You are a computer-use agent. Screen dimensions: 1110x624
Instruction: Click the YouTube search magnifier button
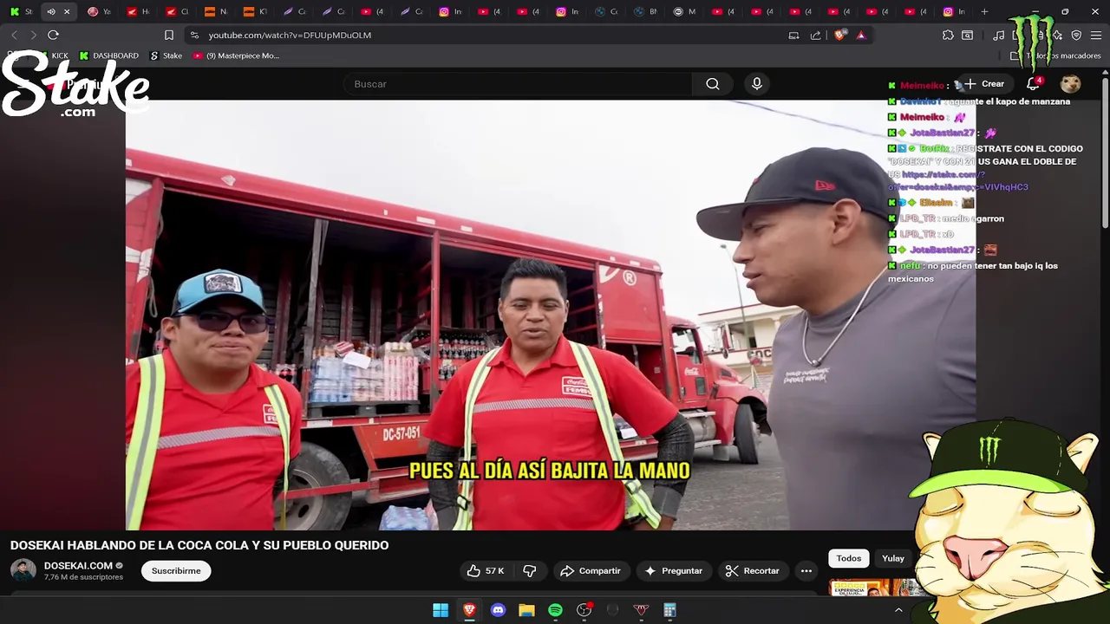point(713,84)
